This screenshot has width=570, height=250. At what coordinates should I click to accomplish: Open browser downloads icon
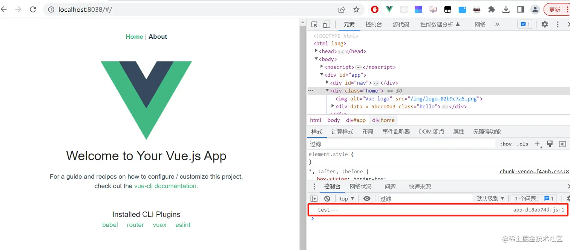pyautogui.click(x=506, y=9)
